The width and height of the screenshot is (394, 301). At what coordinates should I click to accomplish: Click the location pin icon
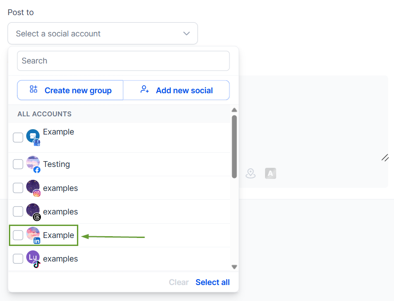(250, 173)
